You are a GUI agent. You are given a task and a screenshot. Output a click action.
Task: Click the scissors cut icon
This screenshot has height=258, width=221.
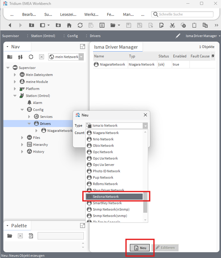pyautogui.click(x=172, y=25)
